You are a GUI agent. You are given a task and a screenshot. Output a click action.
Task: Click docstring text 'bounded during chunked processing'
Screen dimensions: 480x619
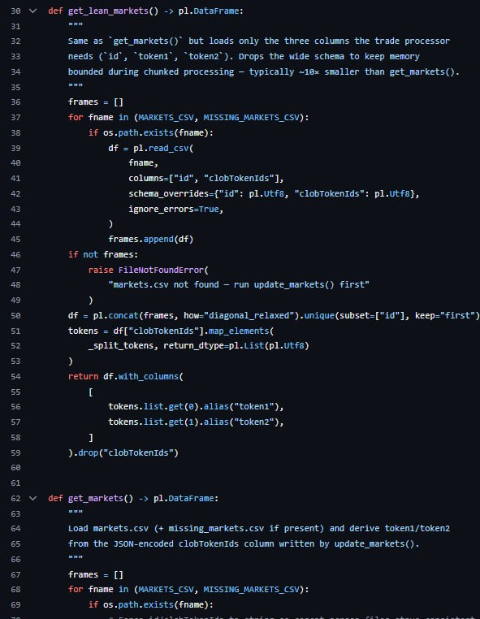tap(151, 72)
